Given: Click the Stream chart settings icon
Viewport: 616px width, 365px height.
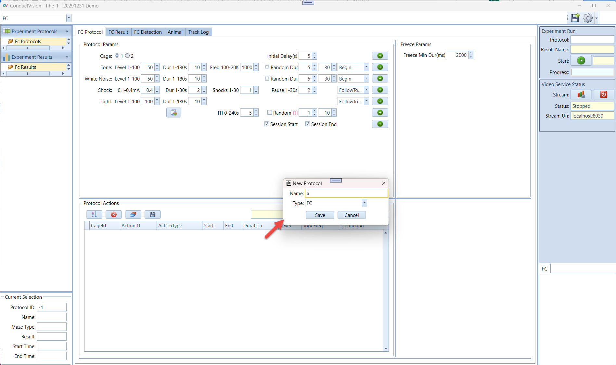Looking at the screenshot, I should (x=581, y=94).
